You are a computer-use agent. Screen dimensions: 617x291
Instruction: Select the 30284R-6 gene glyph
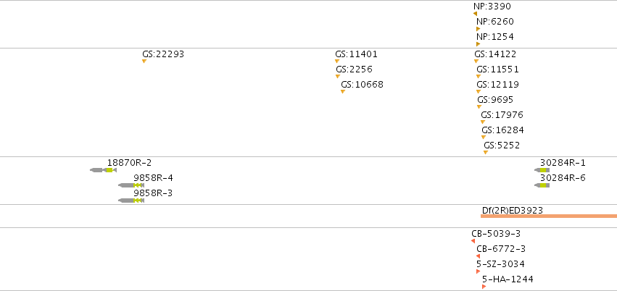point(542,185)
